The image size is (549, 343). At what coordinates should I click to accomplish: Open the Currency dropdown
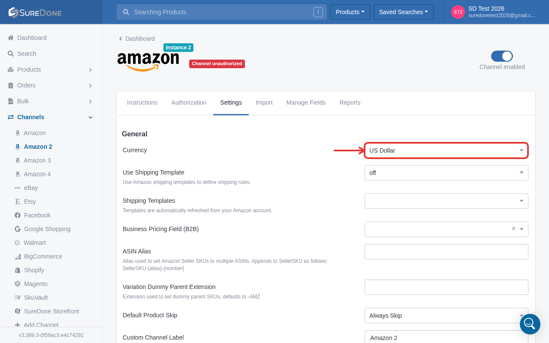tap(446, 150)
